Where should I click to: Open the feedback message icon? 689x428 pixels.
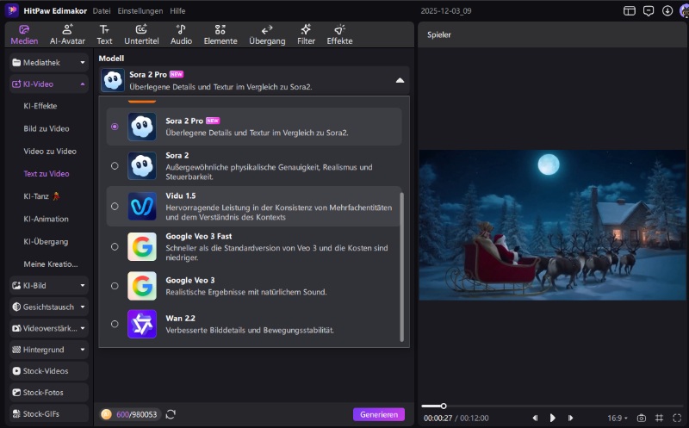coord(649,11)
